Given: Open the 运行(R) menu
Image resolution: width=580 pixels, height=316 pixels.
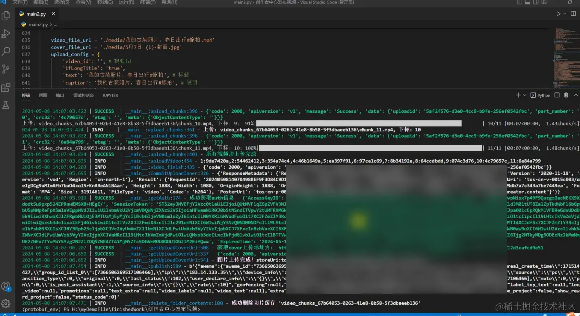Looking at the screenshot, I should 126,2.
